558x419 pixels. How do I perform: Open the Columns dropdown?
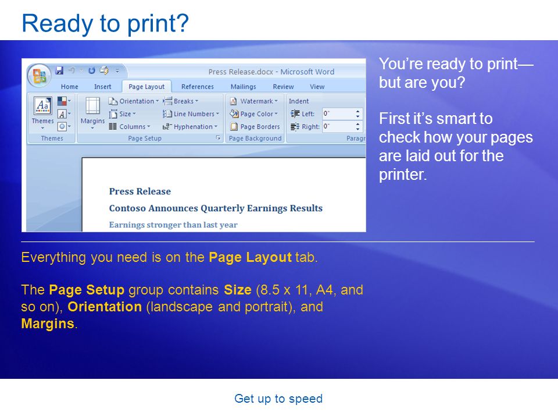click(x=130, y=126)
